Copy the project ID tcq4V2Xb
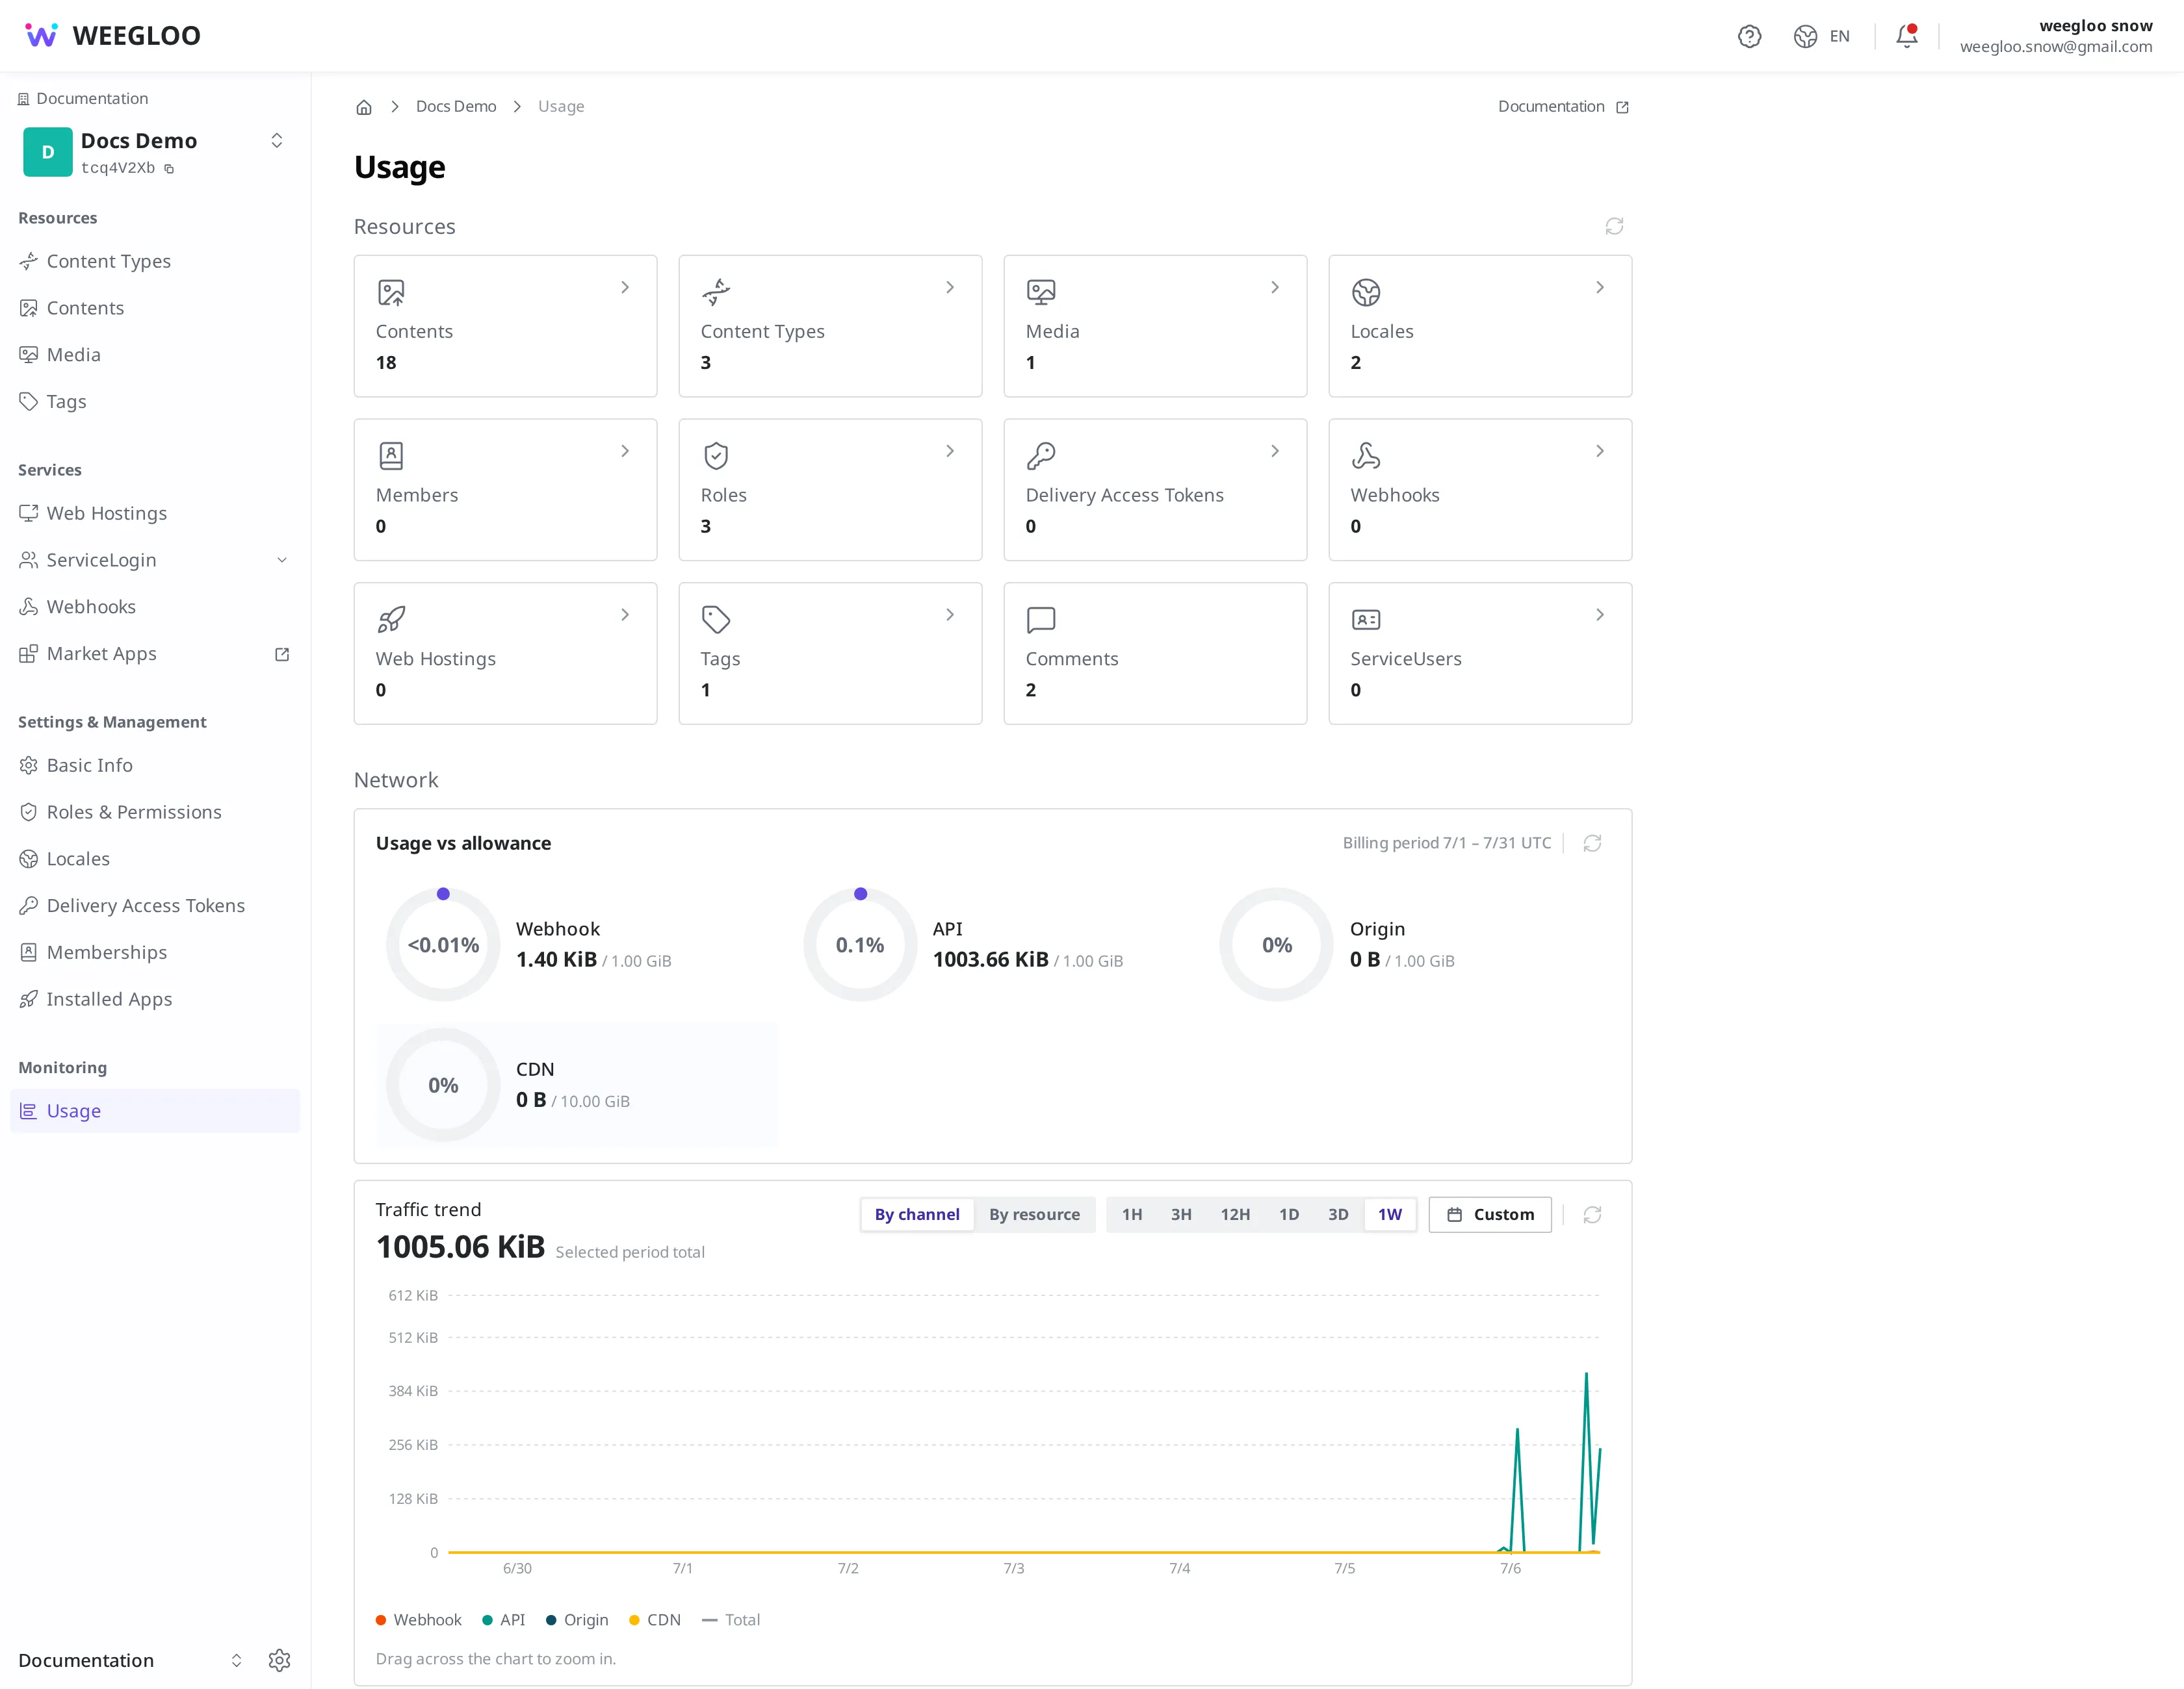Image resolution: width=2184 pixels, height=1689 pixels. (x=169, y=169)
